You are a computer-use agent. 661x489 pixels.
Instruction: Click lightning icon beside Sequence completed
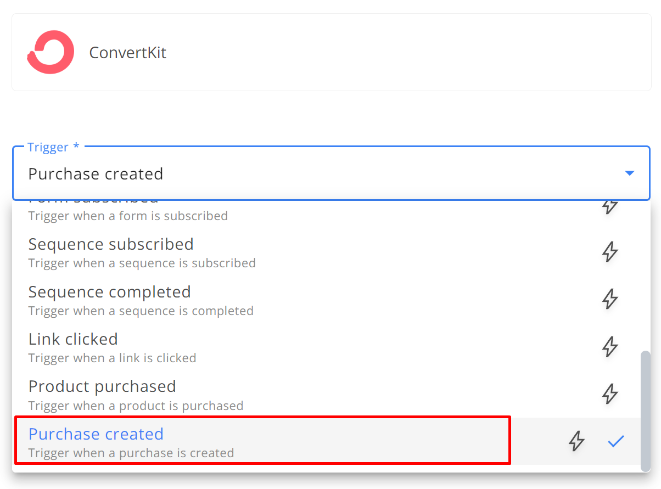click(x=610, y=299)
